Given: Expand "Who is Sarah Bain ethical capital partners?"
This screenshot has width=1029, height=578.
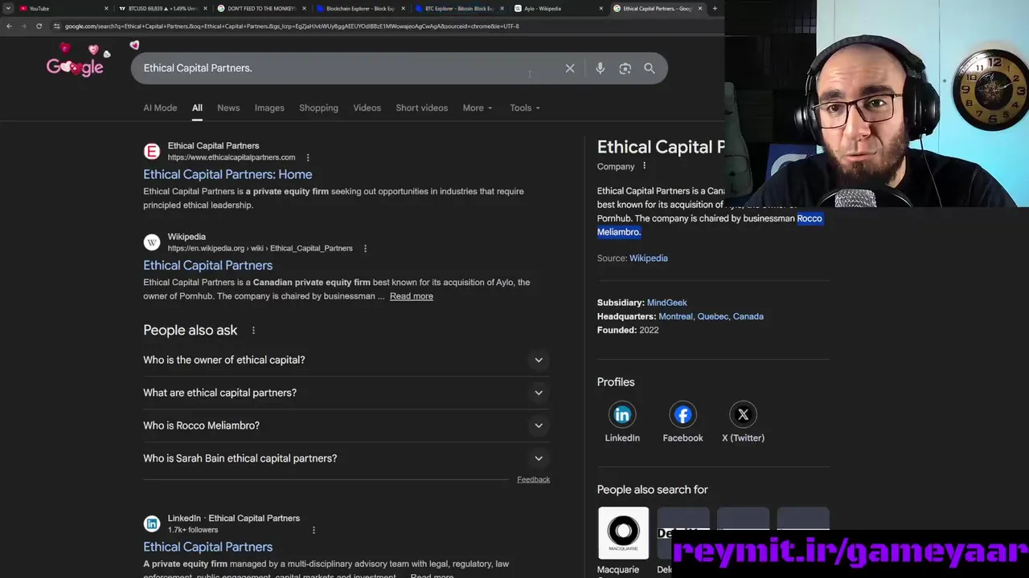Looking at the screenshot, I should [x=346, y=458].
